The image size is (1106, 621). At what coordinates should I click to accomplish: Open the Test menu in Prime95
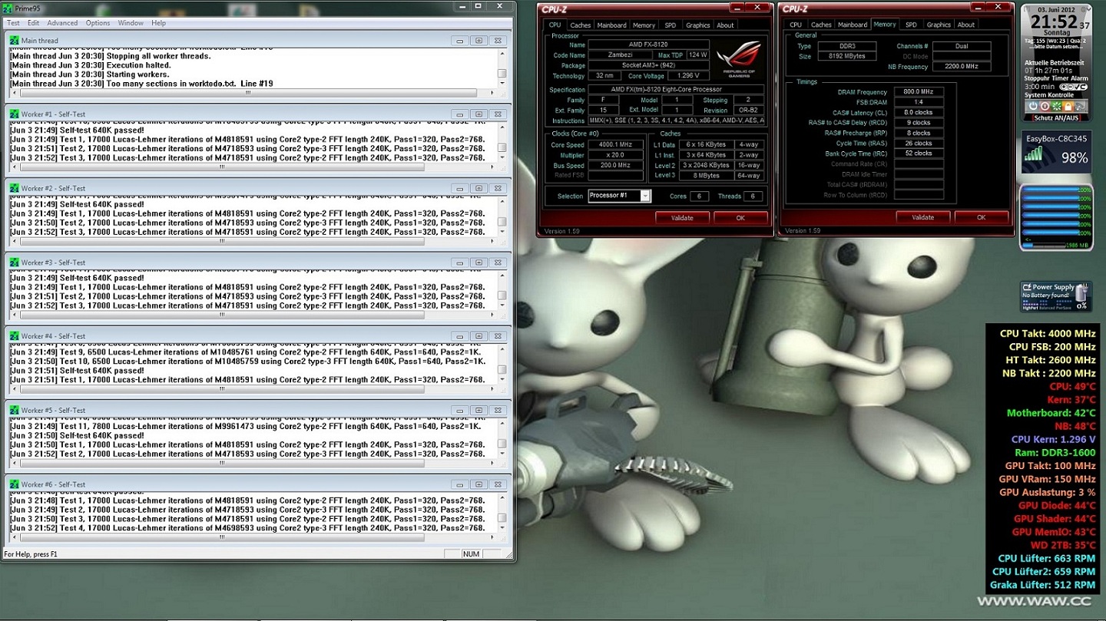[x=14, y=23]
